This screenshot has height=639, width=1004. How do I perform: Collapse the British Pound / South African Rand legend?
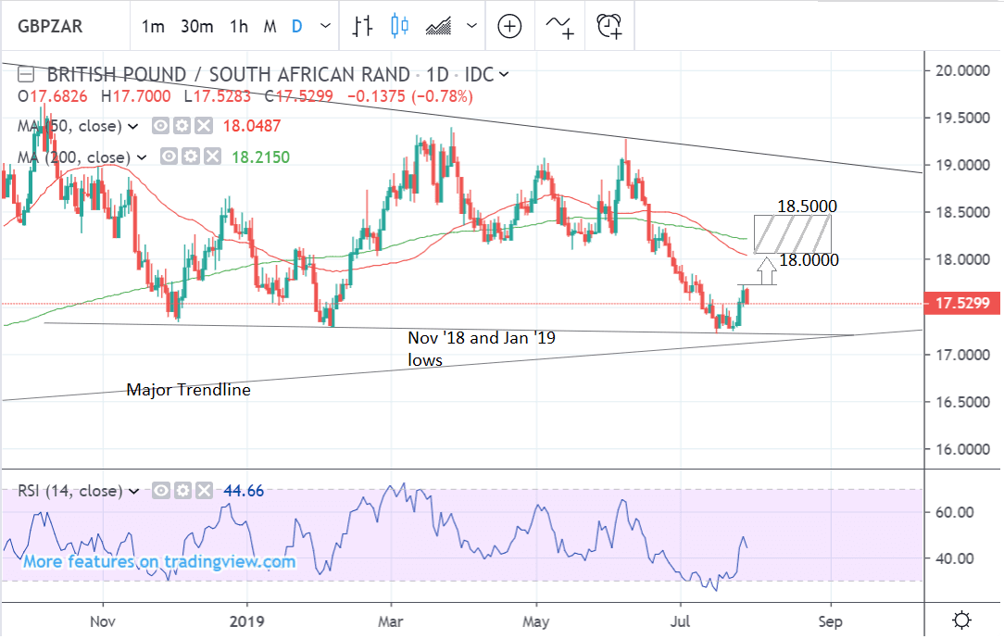click(x=27, y=75)
